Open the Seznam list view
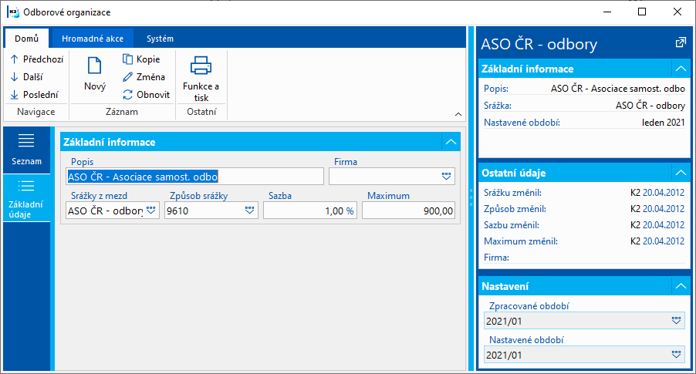 (26, 149)
